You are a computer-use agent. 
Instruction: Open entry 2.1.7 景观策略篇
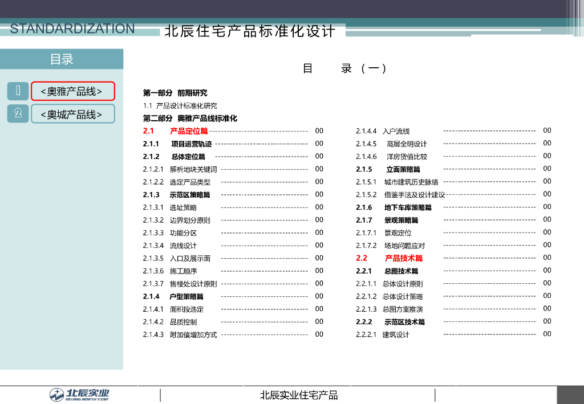point(387,220)
